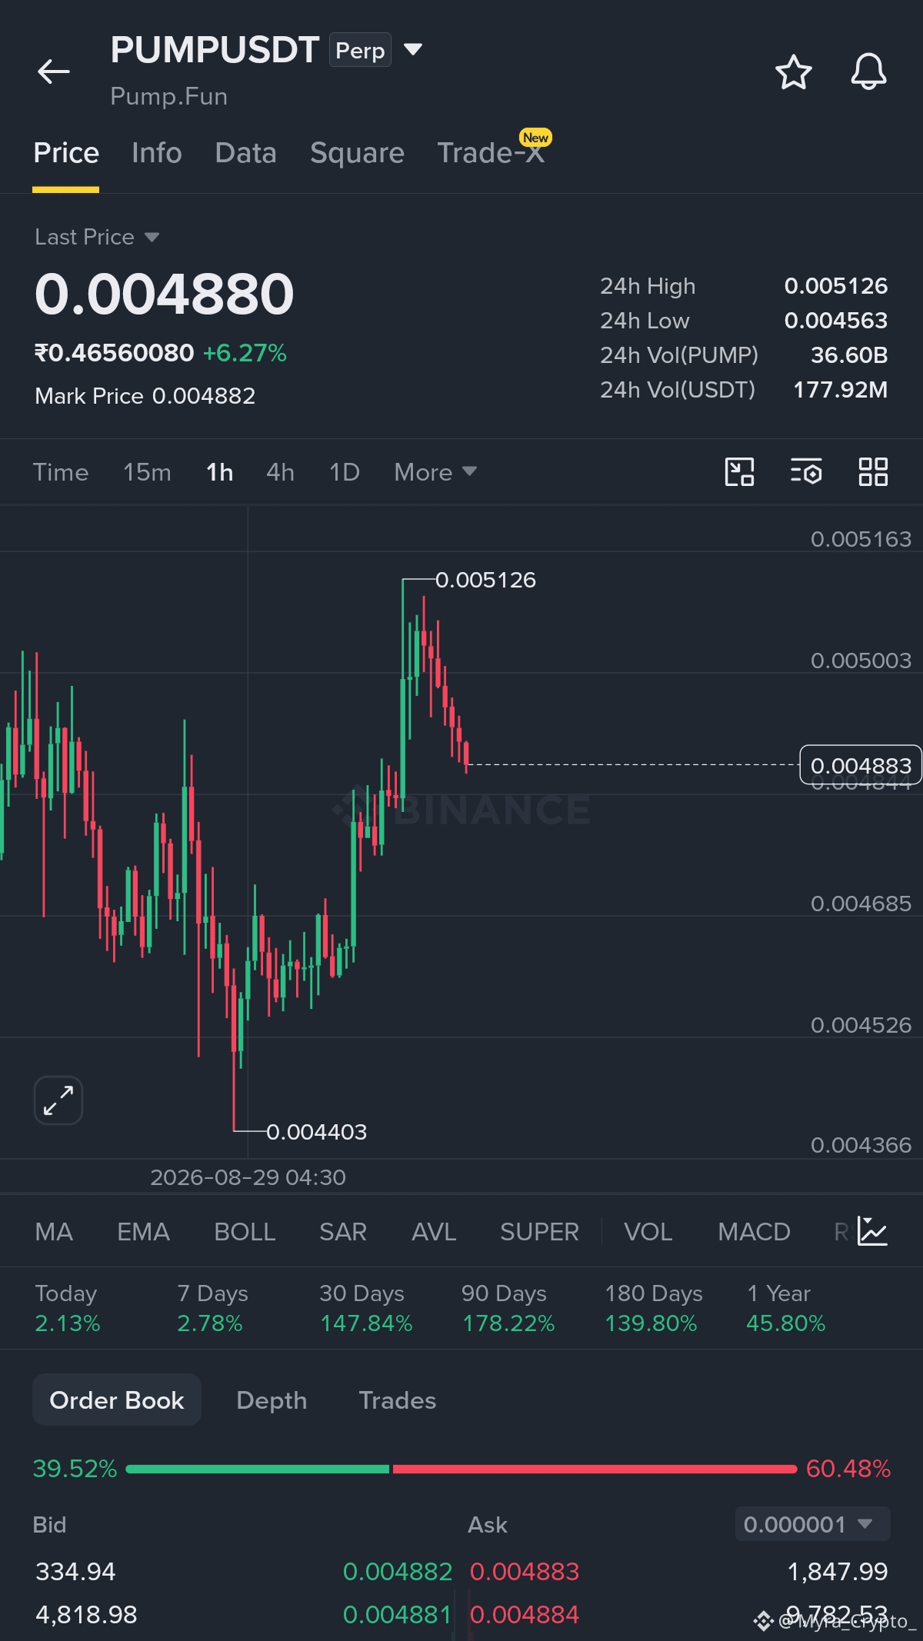The height and width of the screenshot is (1641, 923).
Task: Tap the 24h Vol(PUMP) 36.60B value
Action: click(x=849, y=355)
